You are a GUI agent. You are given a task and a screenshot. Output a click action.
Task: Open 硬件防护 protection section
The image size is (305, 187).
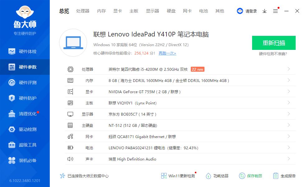point(25,98)
